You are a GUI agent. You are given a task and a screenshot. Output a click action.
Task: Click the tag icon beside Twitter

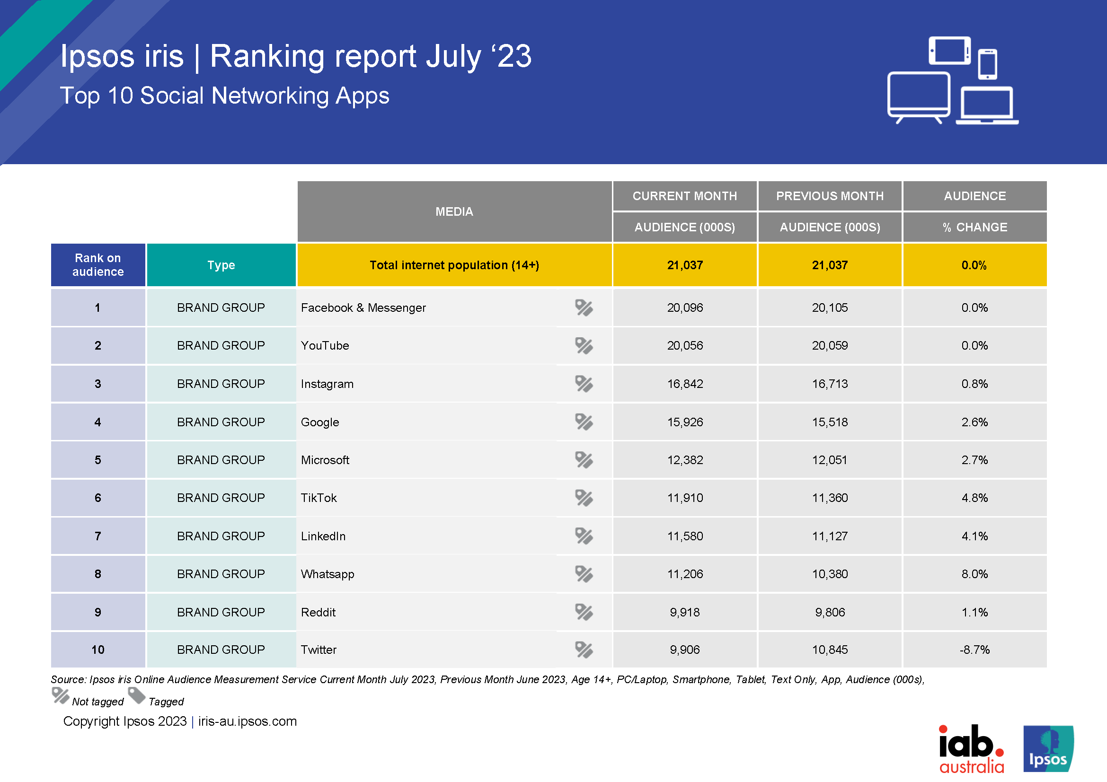pyautogui.click(x=584, y=650)
